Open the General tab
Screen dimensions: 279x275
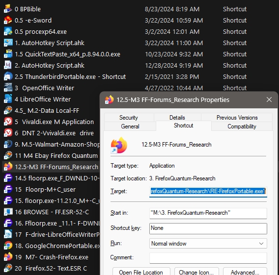click(x=130, y=126)
